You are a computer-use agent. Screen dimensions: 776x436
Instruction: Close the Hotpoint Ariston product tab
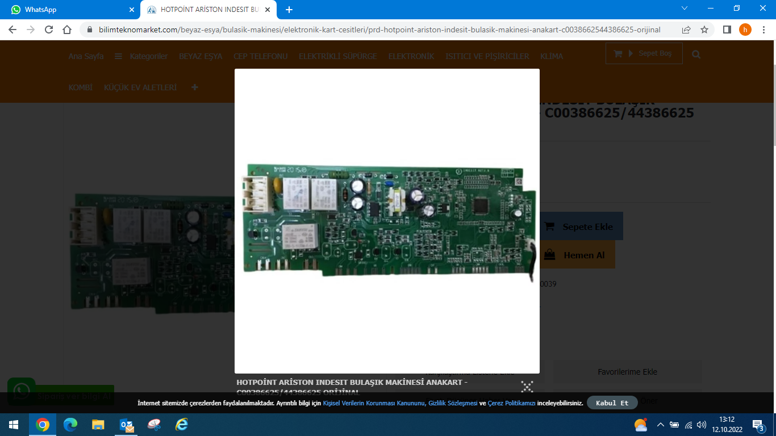268,10
